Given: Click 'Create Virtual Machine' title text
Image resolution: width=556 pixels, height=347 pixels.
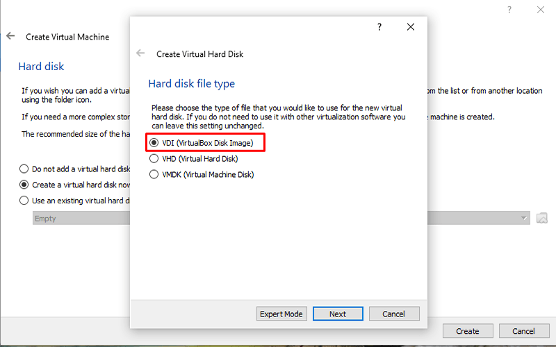Looking at the screenshot, I should click(67, 37).
